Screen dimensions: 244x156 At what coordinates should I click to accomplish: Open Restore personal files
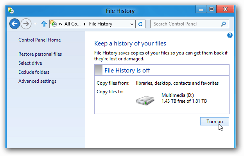pyautogui.click(x=40, y=54)
